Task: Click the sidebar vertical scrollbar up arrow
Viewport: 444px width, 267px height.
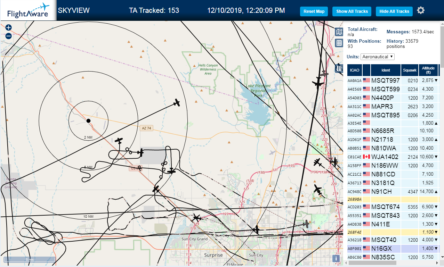Action: coord(442,24)
